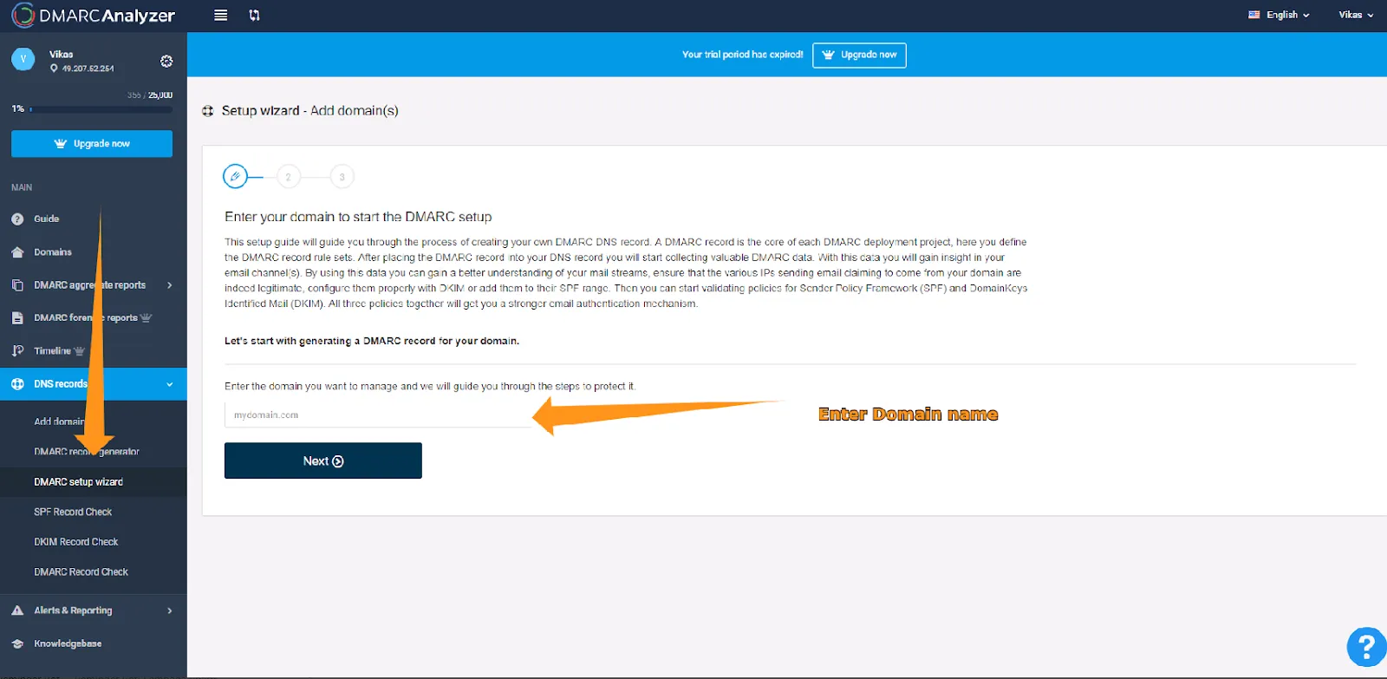Click the Domains home icon
The image size is (1387, 679).
point(17,252)
